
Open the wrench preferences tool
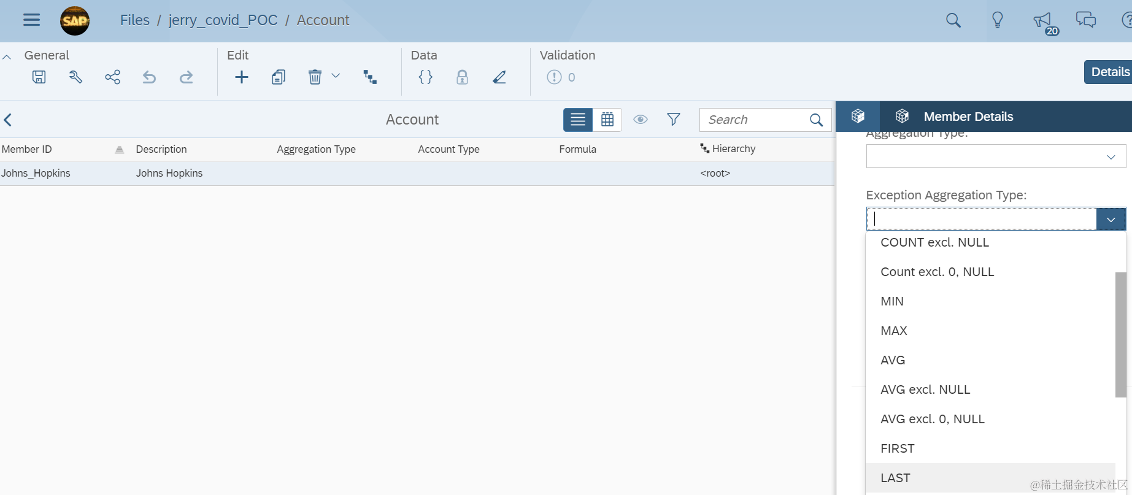[75, 77]
